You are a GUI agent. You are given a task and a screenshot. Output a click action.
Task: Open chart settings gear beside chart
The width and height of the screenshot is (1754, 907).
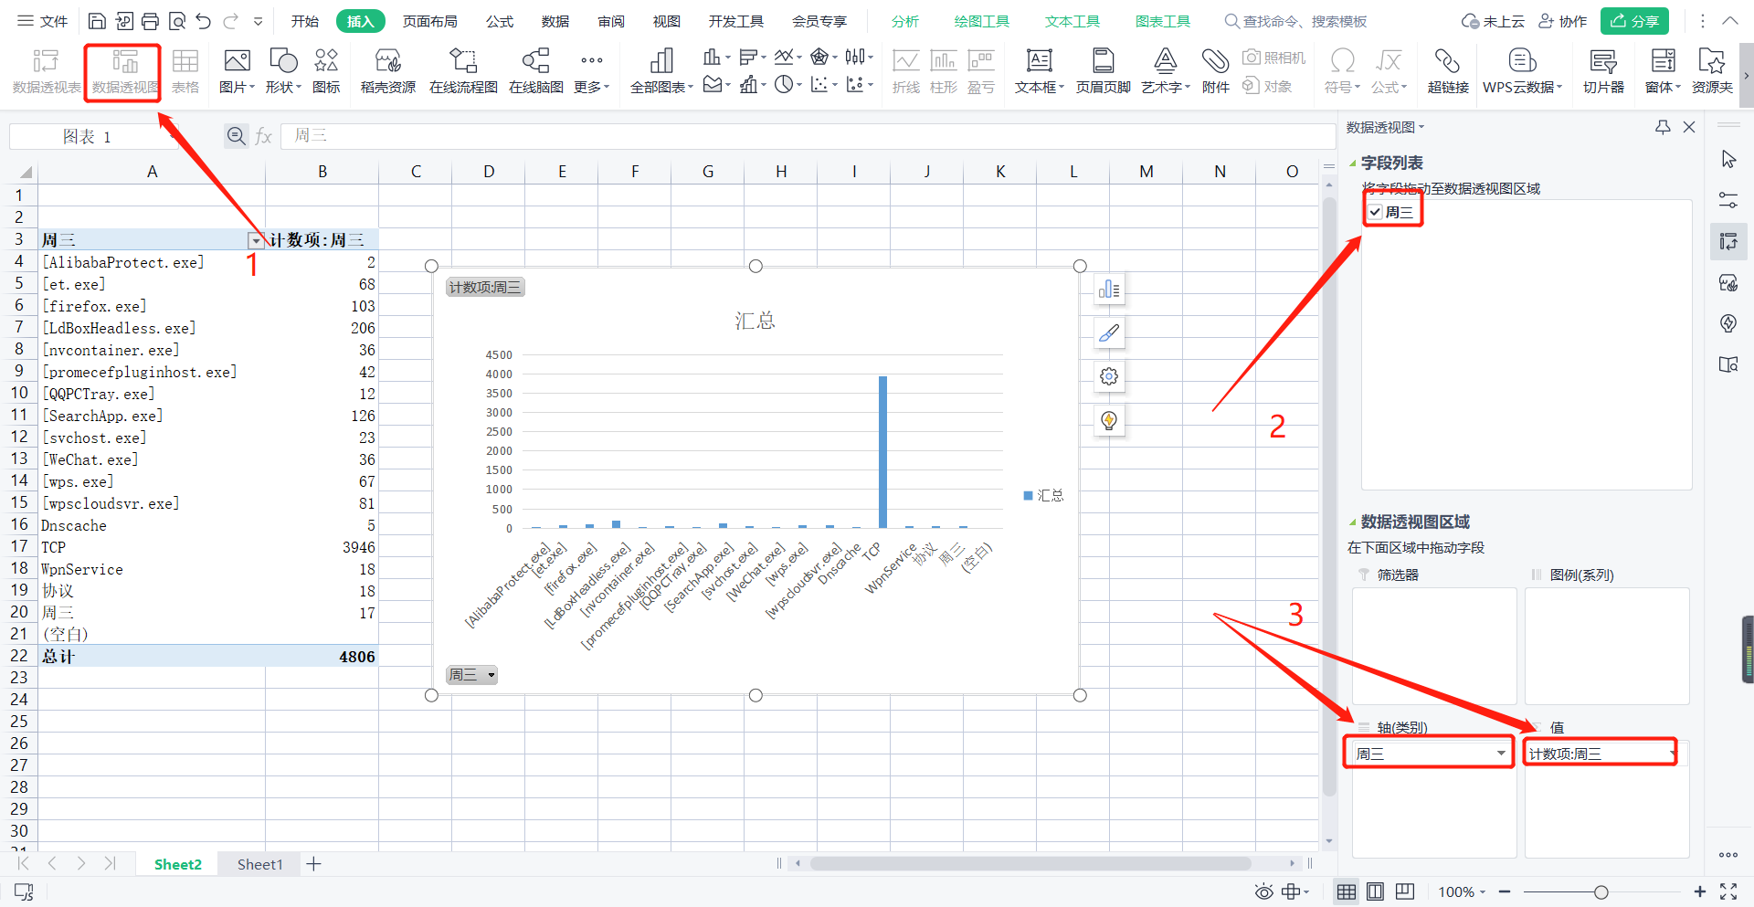[x=1109, y=376]
